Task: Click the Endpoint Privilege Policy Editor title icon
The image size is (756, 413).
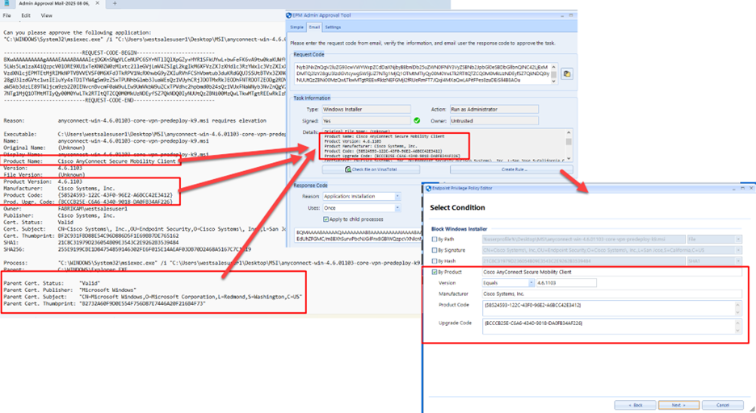Action: point(428,188)
